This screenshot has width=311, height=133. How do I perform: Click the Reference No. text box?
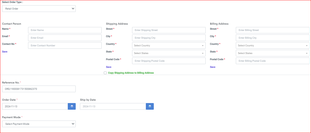39,89
